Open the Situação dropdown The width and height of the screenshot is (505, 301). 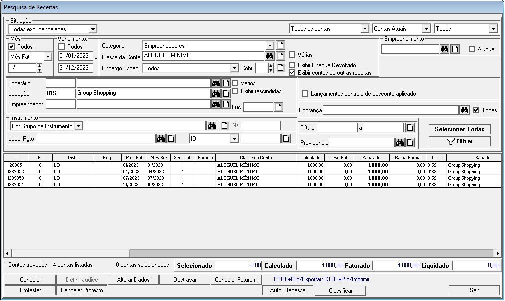(x=92, y=29)
